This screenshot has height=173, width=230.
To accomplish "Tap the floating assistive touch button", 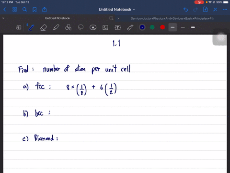I will 221,37.
